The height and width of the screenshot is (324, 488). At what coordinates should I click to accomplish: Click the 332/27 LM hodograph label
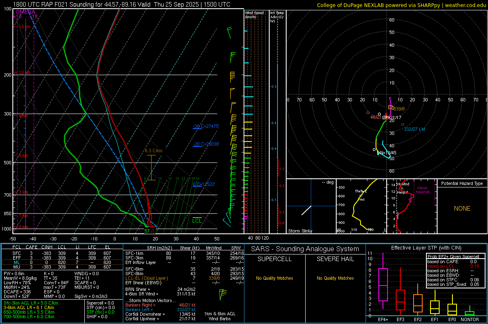tap(414, 129)
